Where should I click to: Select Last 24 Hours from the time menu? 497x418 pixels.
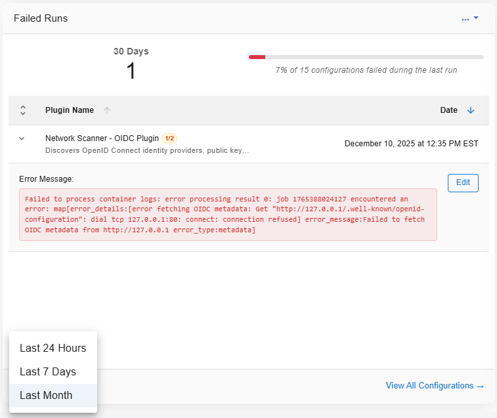point(53,348)
